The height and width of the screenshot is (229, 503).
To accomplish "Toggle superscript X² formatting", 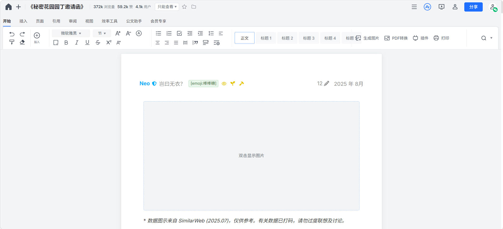I will tap(109, 42).
